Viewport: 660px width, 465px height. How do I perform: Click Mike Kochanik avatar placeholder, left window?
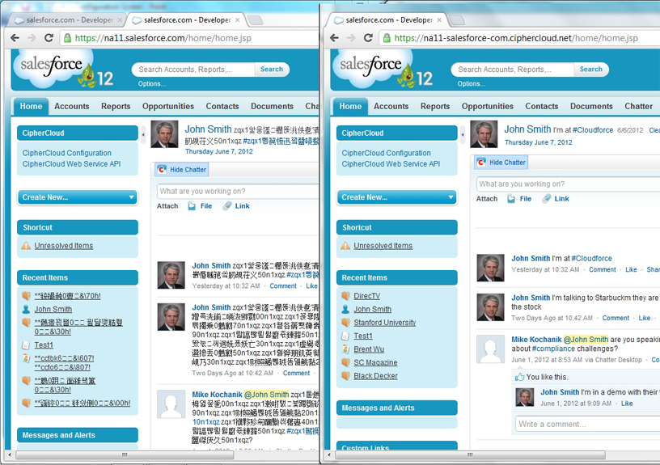[171, 404]
